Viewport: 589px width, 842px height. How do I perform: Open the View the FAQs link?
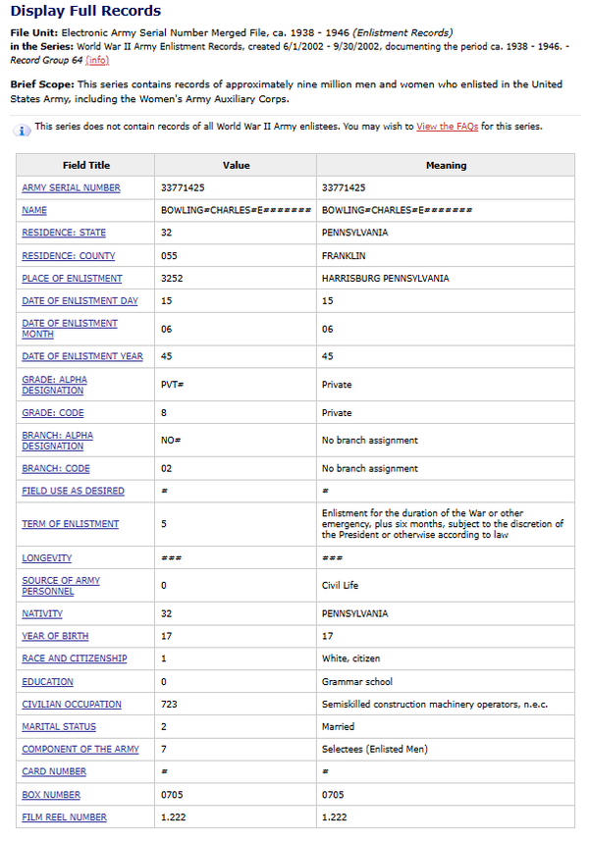[447, 127]
